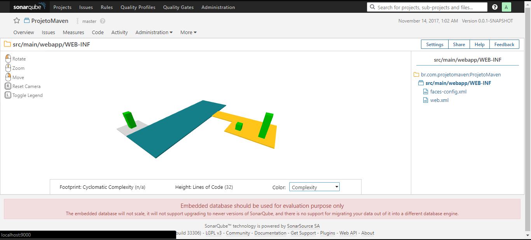Expand the More dropdown menu
Image resolution: width=531 pixels, height=240 pixels.
(189, 32)
